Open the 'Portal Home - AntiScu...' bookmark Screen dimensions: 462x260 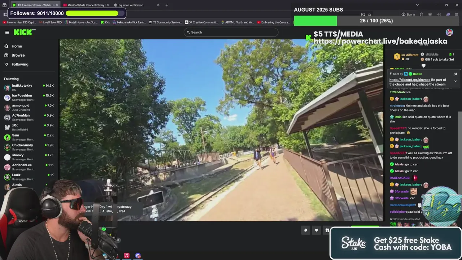pyautogui.click(x=81, y=22)
